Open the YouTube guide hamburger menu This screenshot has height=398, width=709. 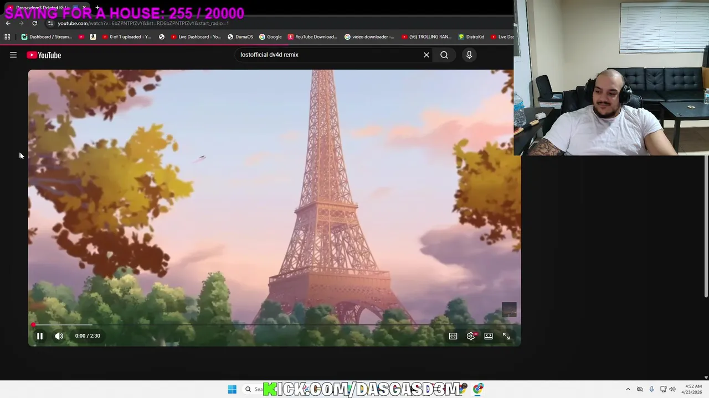coord(13,55)
